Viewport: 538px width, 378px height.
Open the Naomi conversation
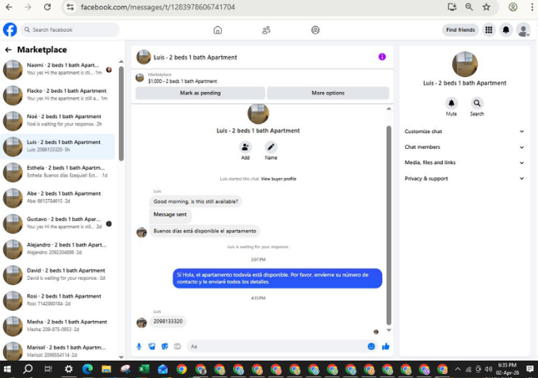pyautogui.click(x=58, y=69)
